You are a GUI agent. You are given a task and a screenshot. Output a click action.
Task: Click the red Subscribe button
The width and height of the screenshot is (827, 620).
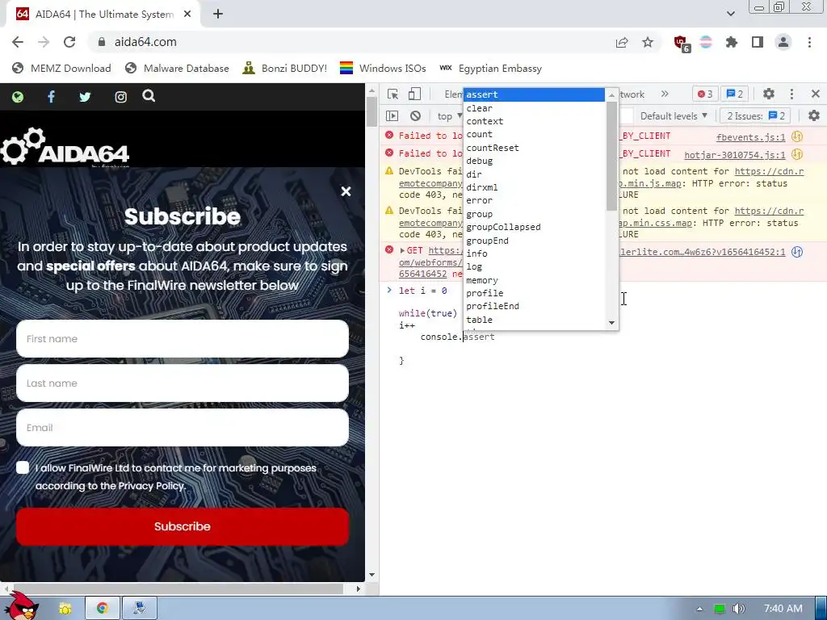pos(183,526)
